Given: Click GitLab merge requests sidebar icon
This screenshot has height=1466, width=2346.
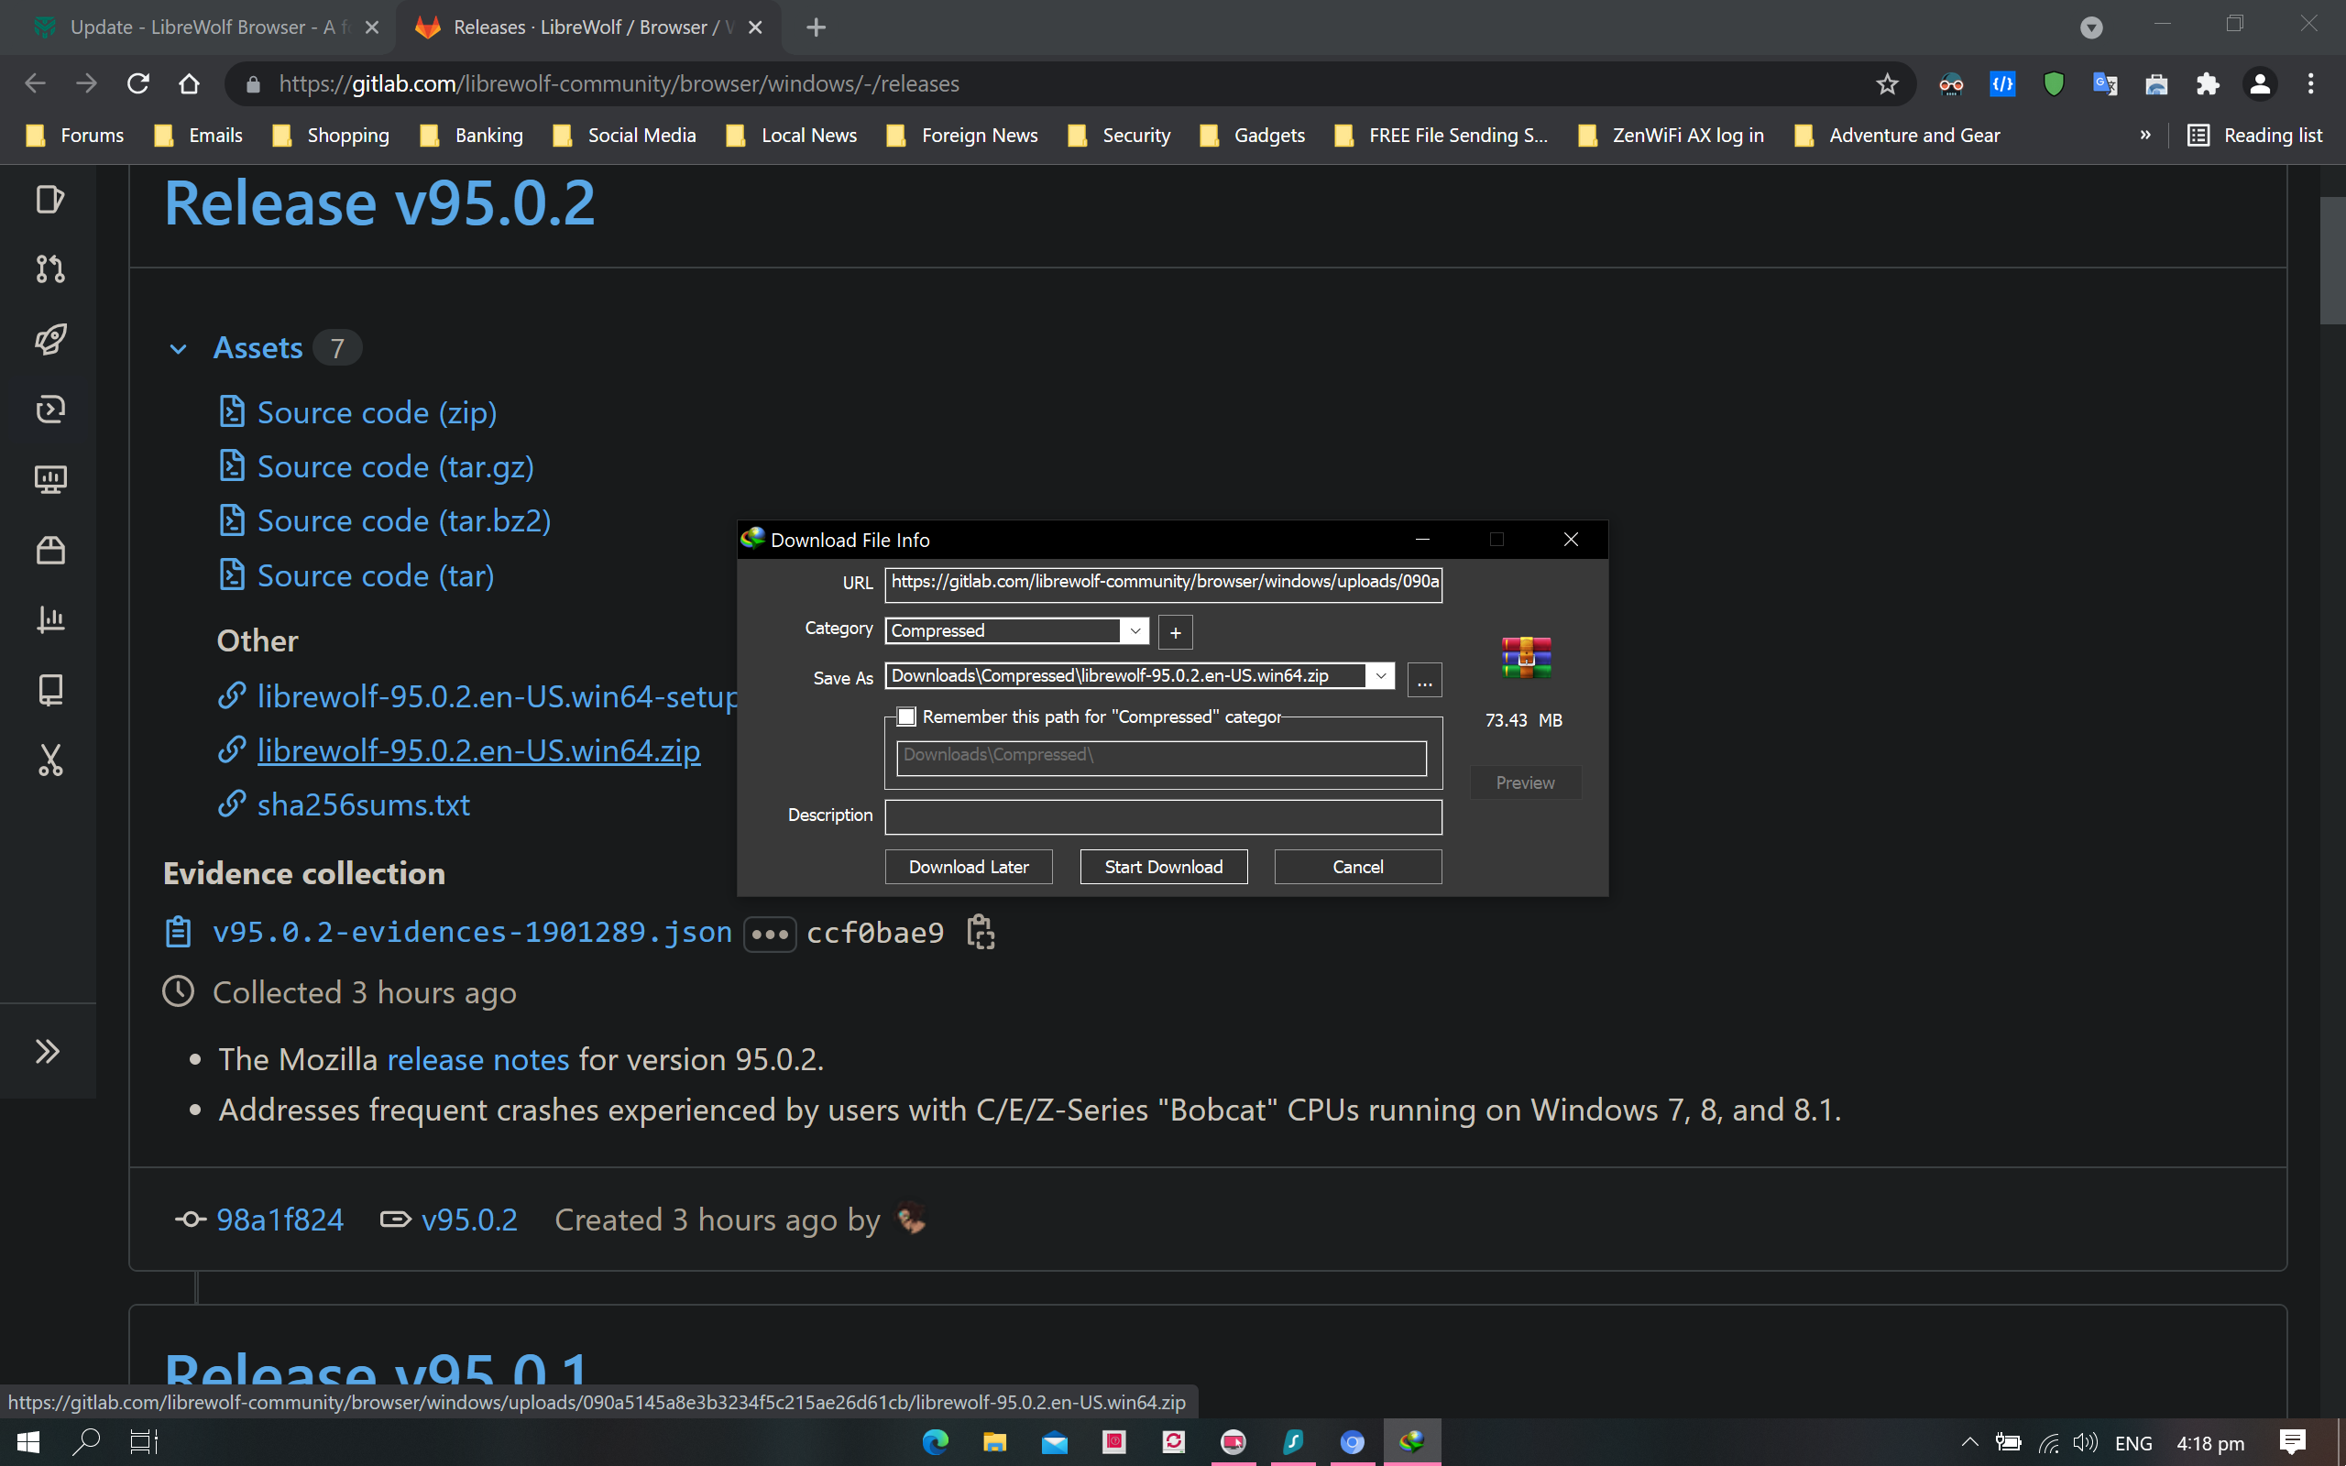Looking at the screenshot, I should click(x=50, y=268).
